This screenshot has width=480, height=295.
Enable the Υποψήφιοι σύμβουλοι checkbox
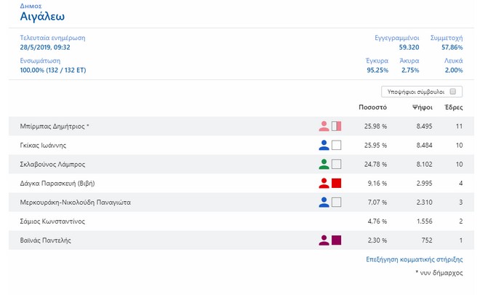(452, 92)
